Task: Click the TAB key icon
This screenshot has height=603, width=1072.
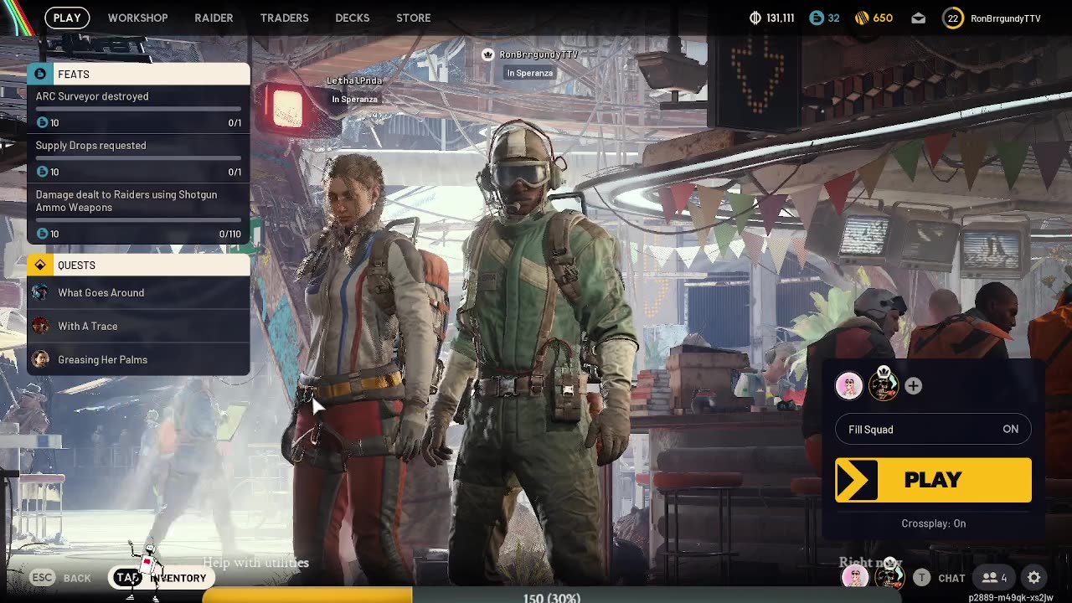Action: 127,578
